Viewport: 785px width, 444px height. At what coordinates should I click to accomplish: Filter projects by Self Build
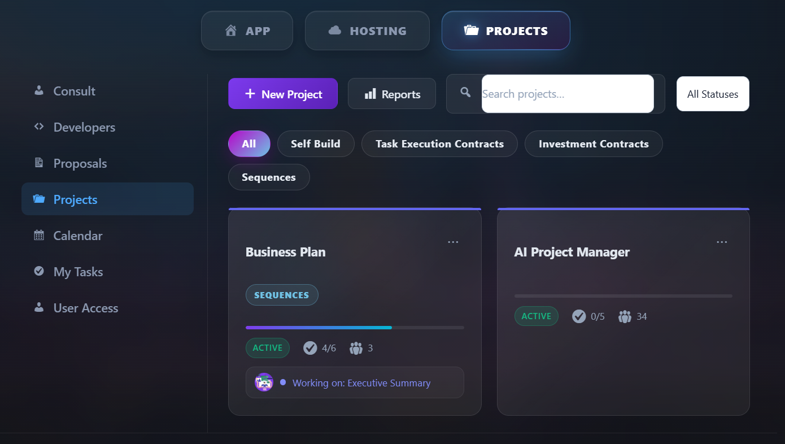pyautogui.click(x=316, y=143)
